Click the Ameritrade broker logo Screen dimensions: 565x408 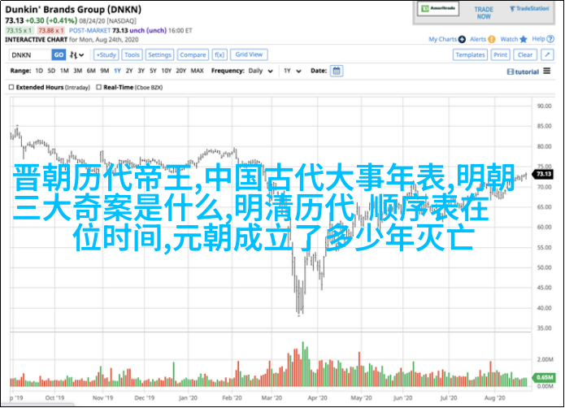(x=438, y=9)
